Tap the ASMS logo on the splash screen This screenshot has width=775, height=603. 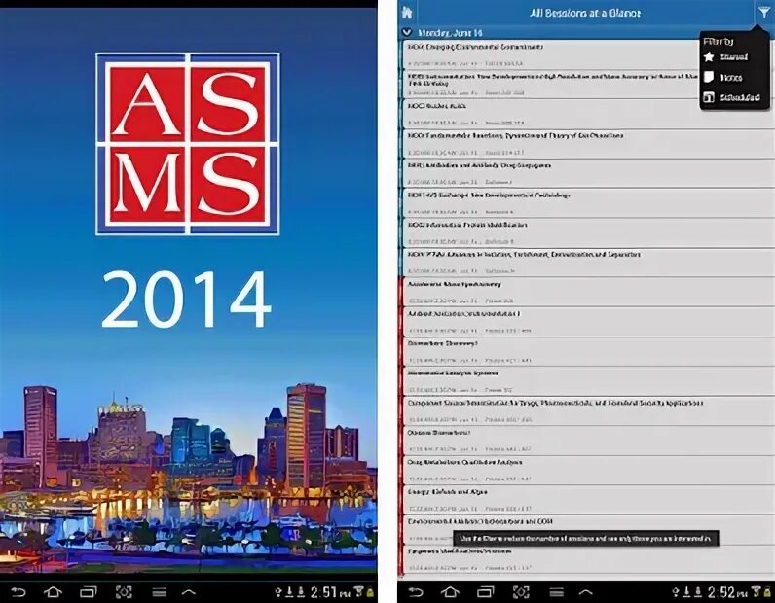(188, 143)
